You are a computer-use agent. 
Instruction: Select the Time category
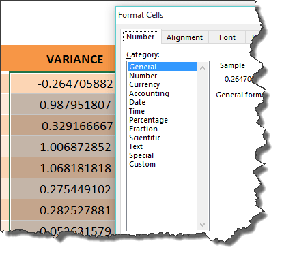coord(137,111)
